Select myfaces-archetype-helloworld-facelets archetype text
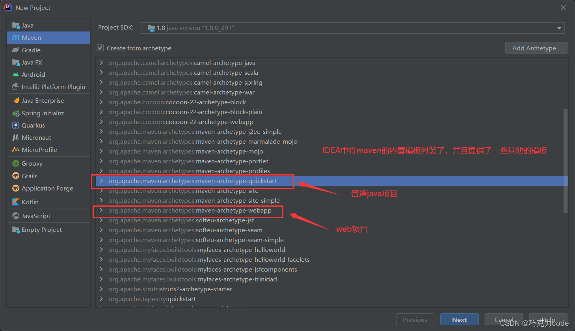The height and width of the screenshot is (331, 575). (209, 259)
